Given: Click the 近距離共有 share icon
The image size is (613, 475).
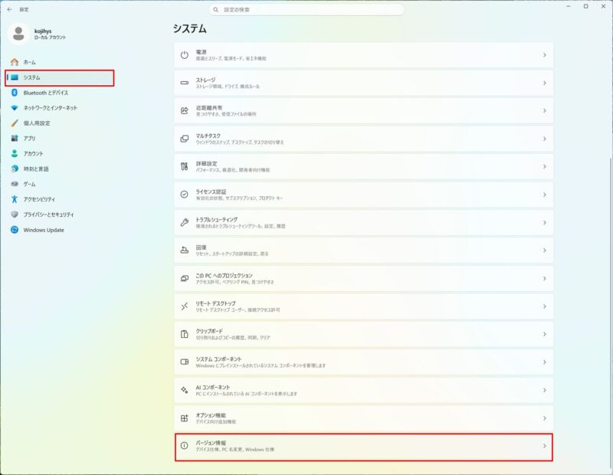Looking at the screenshot, I should pyautogui.click(x=184, y=111).
